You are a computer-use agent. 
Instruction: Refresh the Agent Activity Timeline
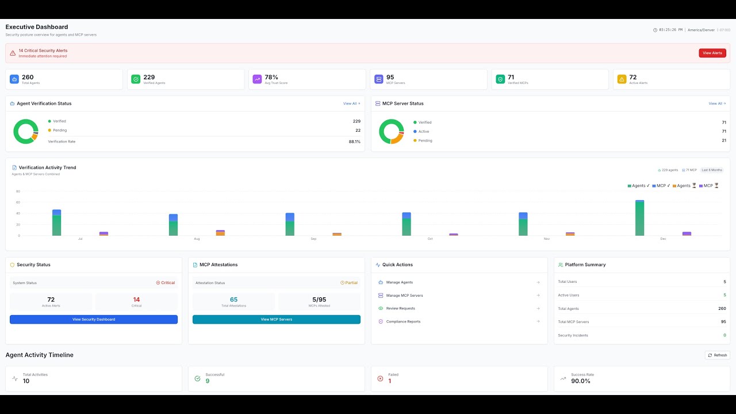718,355
